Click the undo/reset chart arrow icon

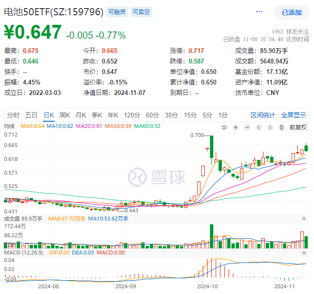tap(224, 127)
